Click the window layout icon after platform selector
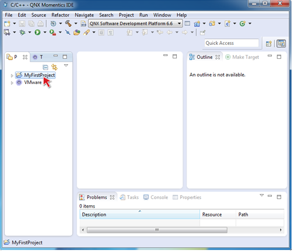 tap(187, 23)
